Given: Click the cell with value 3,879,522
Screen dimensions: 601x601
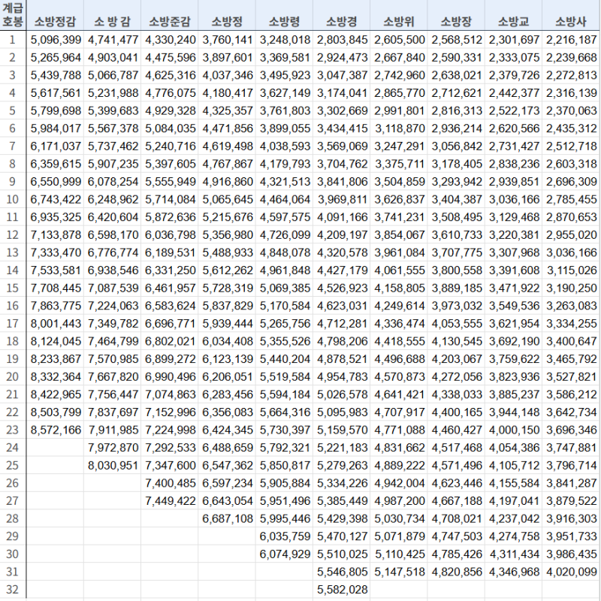Looking at the screenshot, I should (x=571, y=500).
